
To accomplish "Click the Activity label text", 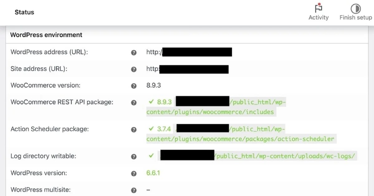I will pyautogui.click(x=318, y=18).
